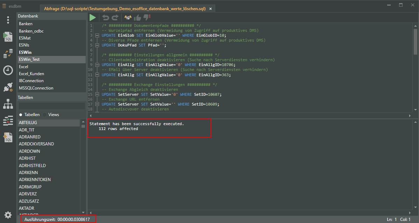Open the database transfer icon in the sidebar
This screenshot has height=223, width=419.
[x=8, y=53]
